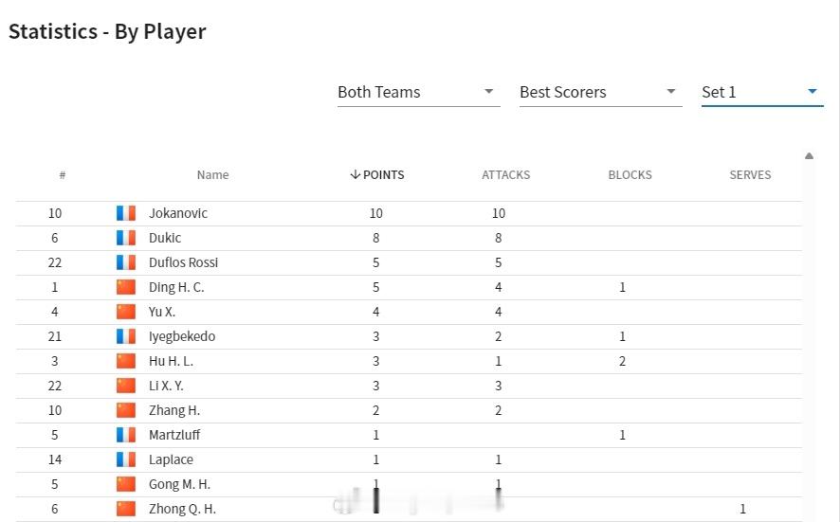Sort table by BLOCKS column

[x=630, y=175]
